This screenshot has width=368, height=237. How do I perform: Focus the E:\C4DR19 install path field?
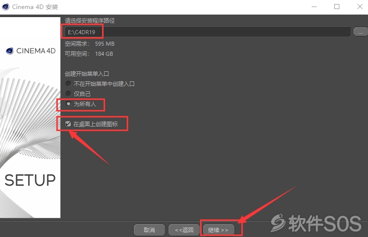pos(208,32)
